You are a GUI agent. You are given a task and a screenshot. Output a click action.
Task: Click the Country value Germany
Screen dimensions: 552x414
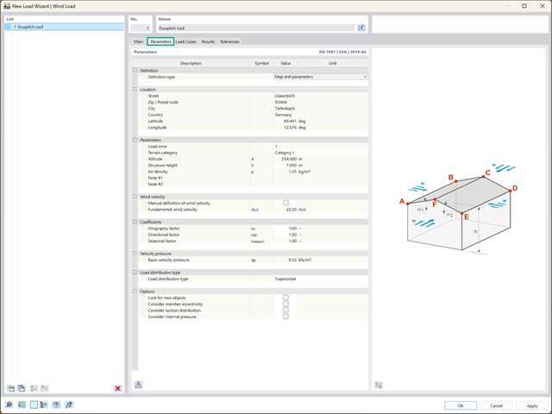pos(321,115)
